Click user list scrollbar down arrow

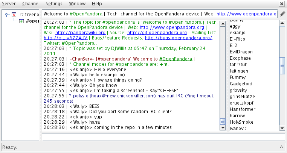[x=282, y=128]
